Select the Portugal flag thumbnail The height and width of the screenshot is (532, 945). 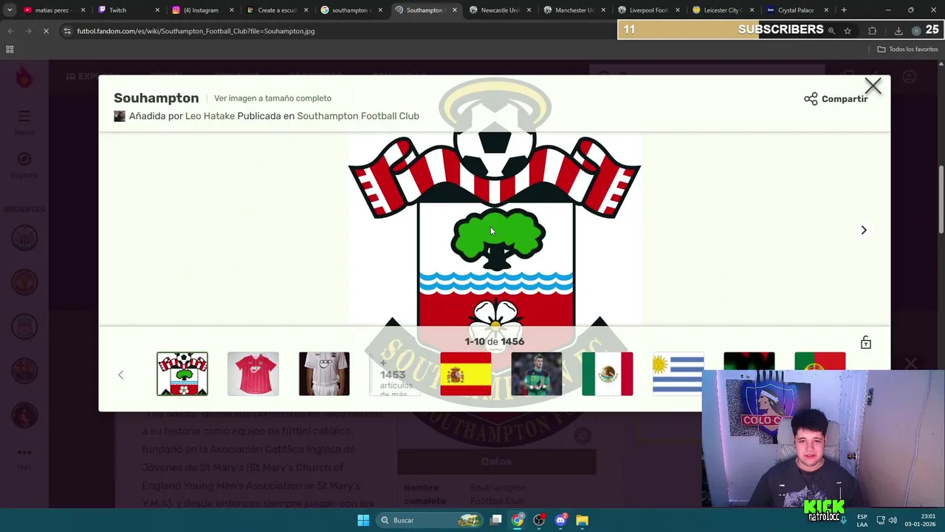(820, 361)
